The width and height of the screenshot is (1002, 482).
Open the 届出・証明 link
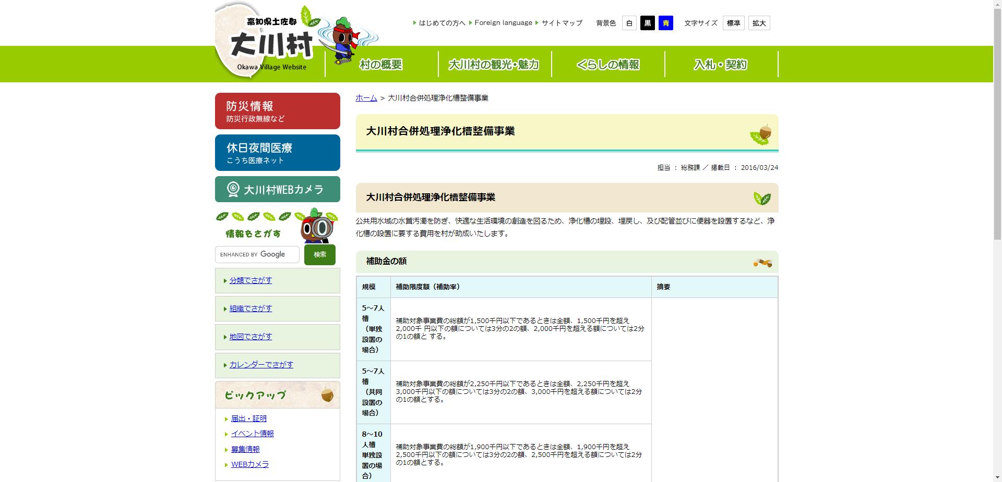248,418
